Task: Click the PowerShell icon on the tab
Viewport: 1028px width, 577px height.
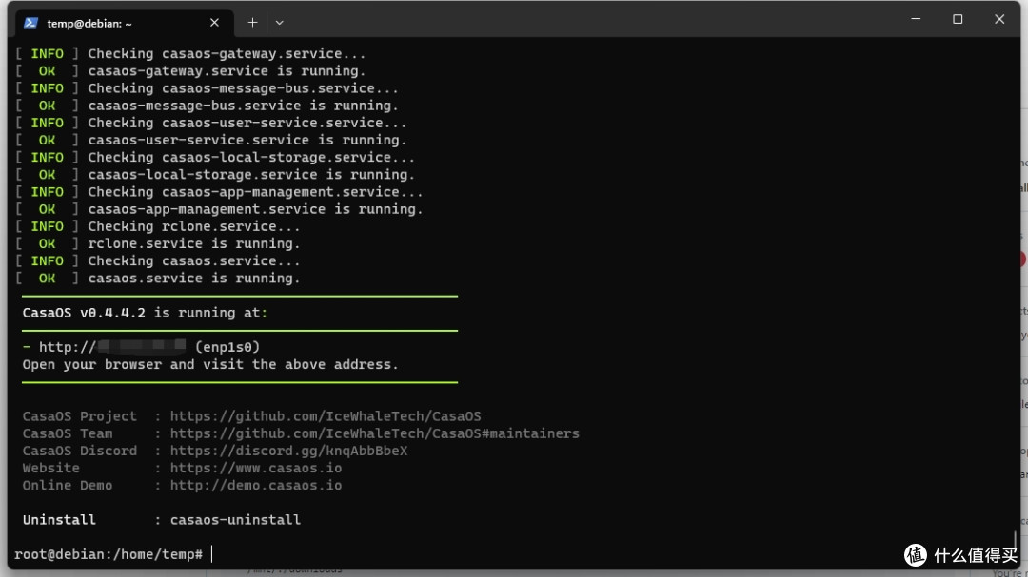Action: point(31,22)
